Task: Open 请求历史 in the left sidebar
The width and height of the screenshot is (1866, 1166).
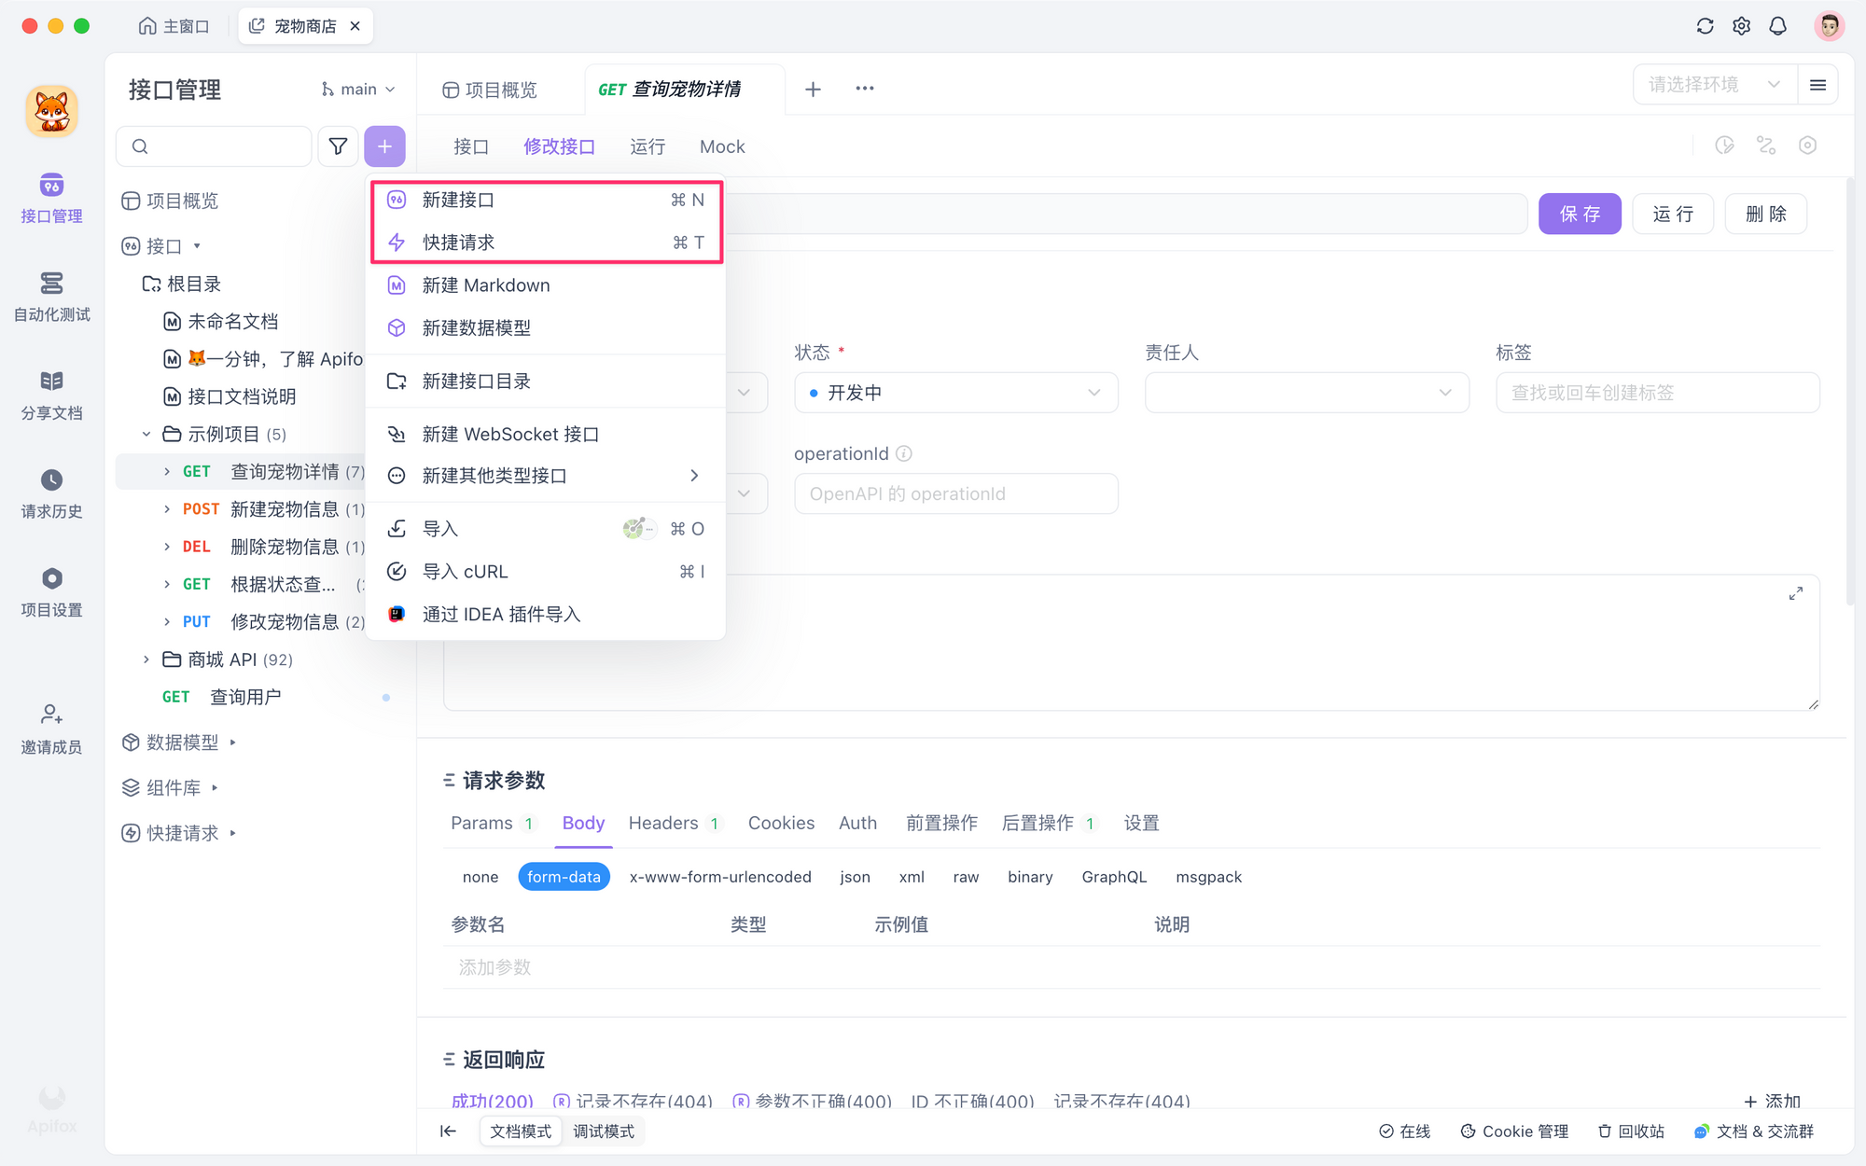Action: point(51,494)
